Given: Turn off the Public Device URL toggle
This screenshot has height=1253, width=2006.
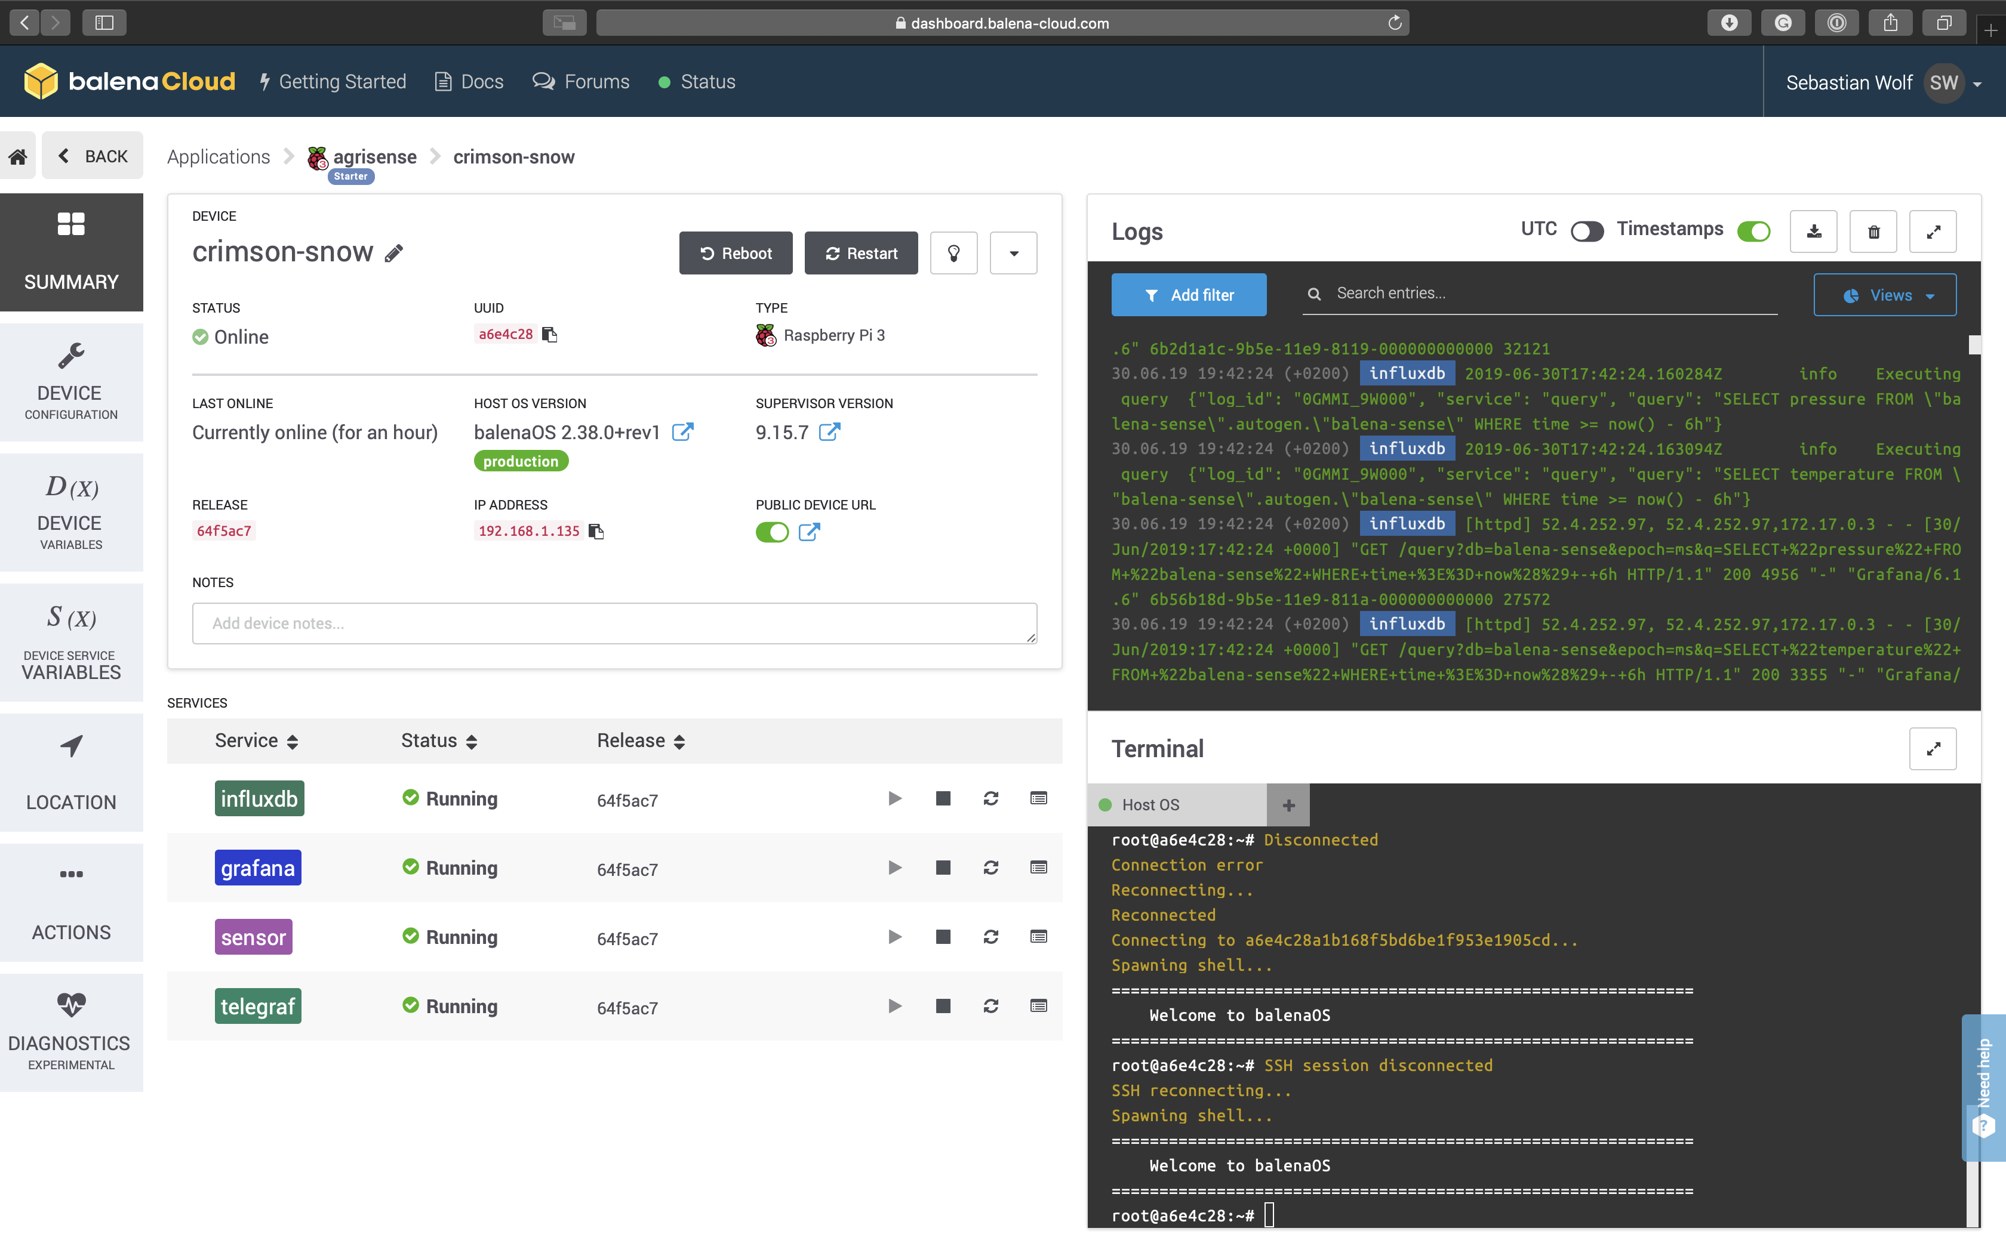Looking at the screenshot, I should [x=772, y=532].
